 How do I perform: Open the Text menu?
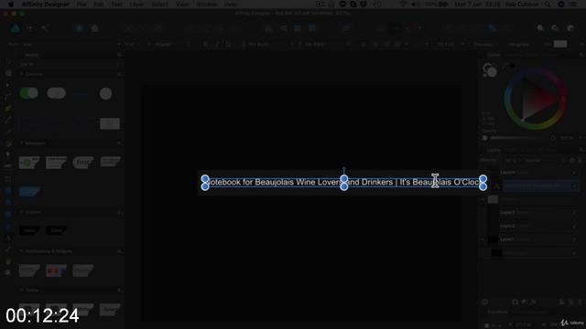tap(116, 4)
